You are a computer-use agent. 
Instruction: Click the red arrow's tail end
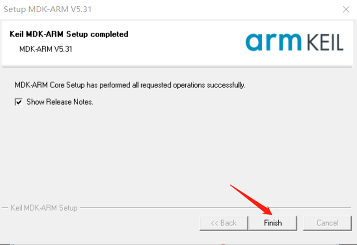point(232,186)
